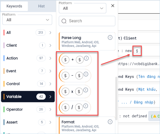Image resolution: width=160 pixels, height=134 pixels.
Task: Click the dollar variable icon after 'new'
Action: (137, 51)
